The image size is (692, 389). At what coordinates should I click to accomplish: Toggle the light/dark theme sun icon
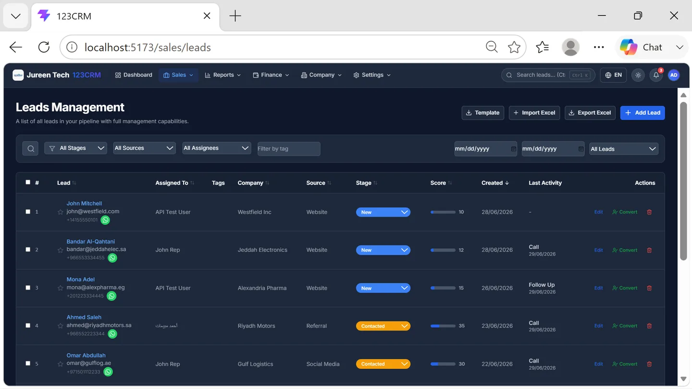coord(638,75)
